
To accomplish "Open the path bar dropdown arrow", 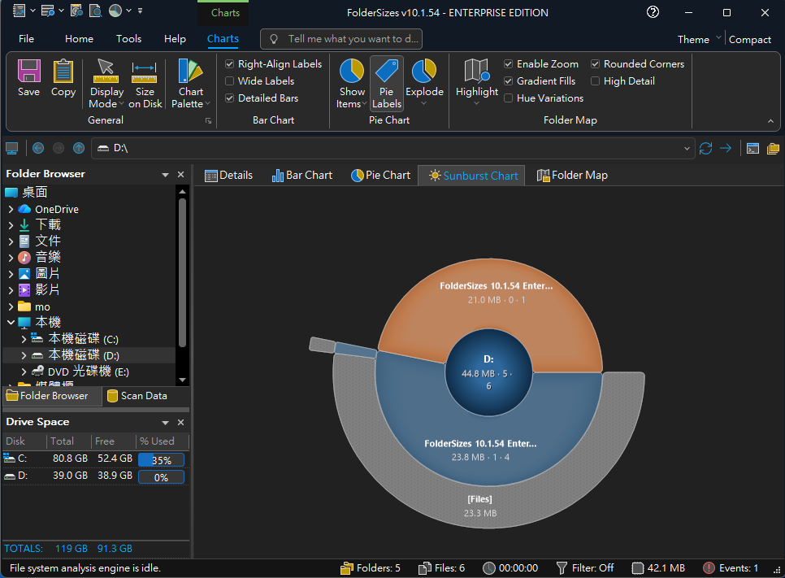I will point(687,149).
